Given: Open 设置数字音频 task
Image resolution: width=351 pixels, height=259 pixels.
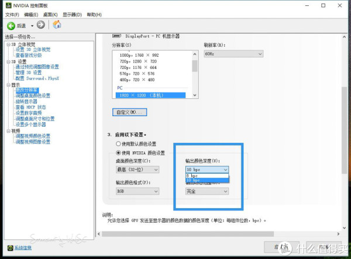Looking at the screenshot, I should (29, 113).
